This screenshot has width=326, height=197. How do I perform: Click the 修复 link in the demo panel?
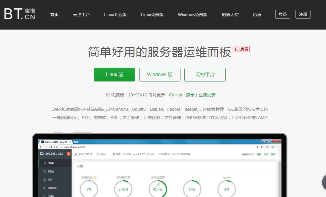coord(266,154)
